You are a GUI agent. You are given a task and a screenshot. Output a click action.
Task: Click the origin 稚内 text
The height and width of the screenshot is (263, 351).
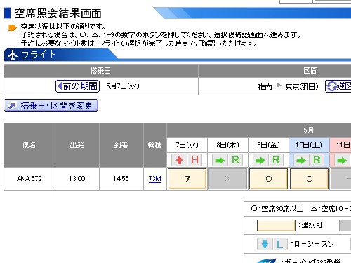click(x=265, y=87)
